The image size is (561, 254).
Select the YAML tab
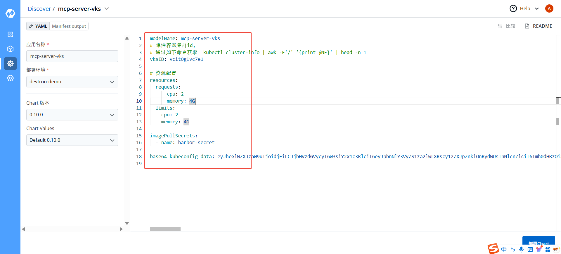tap(38, 26)
